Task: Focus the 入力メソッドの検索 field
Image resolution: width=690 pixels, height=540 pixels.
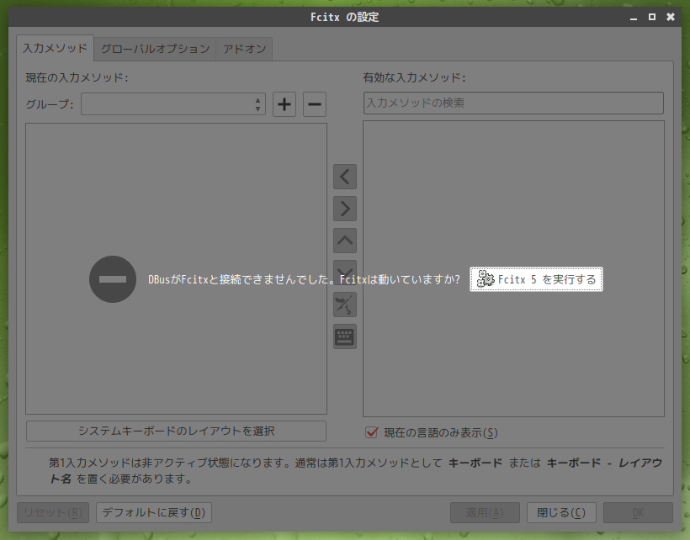Action: (513, 103)
